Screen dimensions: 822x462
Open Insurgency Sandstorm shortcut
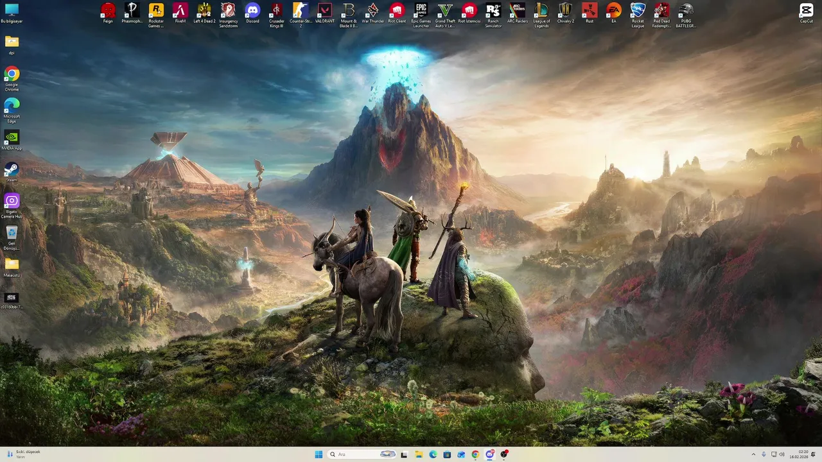tap(229, 15)
